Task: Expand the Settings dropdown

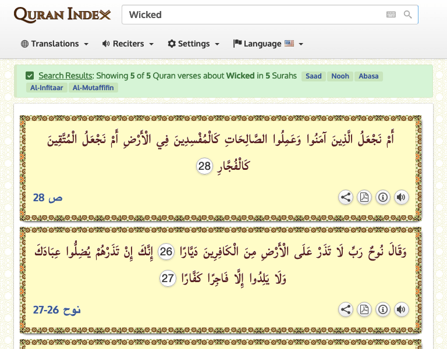Action: [x=193, y=44]
